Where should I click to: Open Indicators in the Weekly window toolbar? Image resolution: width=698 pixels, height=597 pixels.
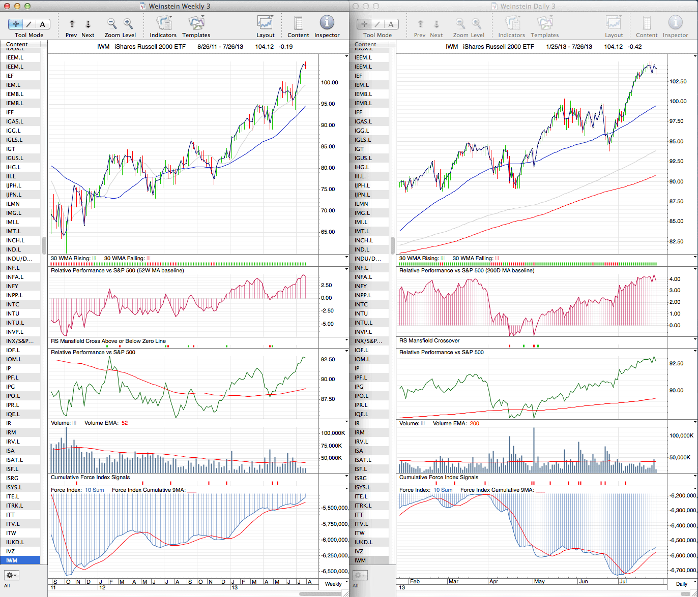163,23
